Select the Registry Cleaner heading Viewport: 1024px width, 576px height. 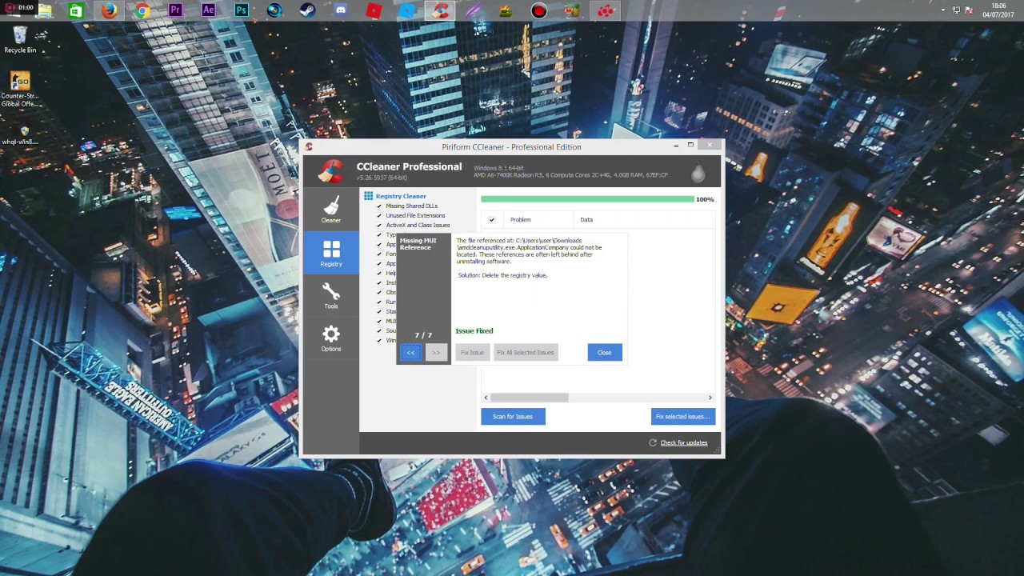[x=401, y=196]
